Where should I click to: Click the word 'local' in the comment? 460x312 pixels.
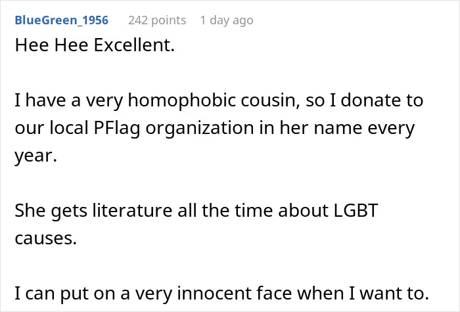click(69, 128)
